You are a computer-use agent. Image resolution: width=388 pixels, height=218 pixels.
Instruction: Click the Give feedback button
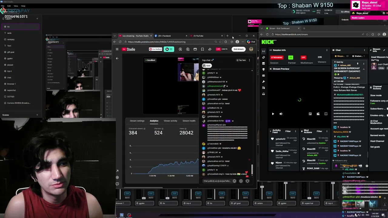coord(156,49)
